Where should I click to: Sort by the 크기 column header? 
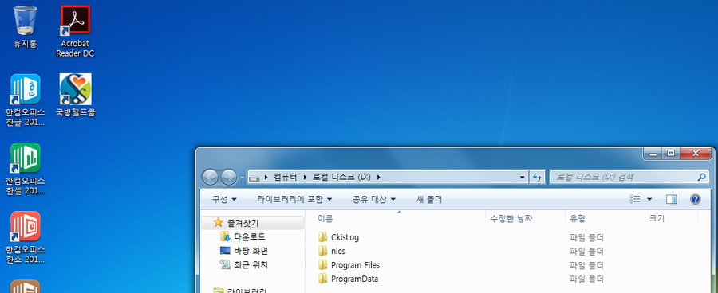point(671,218)
